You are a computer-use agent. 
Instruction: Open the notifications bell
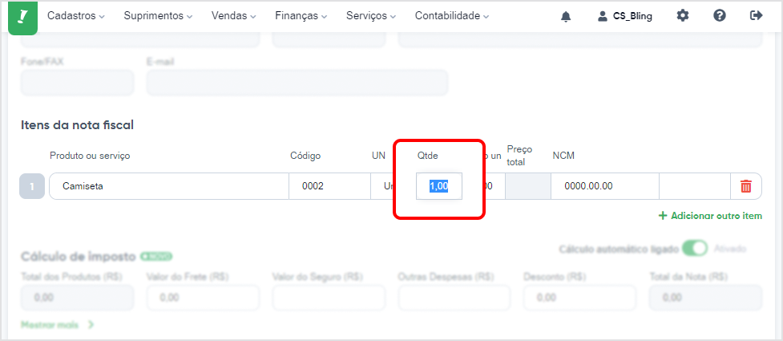566,16
